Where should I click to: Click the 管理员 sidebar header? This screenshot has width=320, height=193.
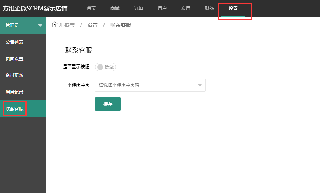(x=23, y=26)
